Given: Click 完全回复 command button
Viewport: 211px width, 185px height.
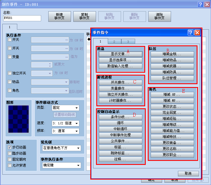Looking at the screenshot, I should point(172,113).
